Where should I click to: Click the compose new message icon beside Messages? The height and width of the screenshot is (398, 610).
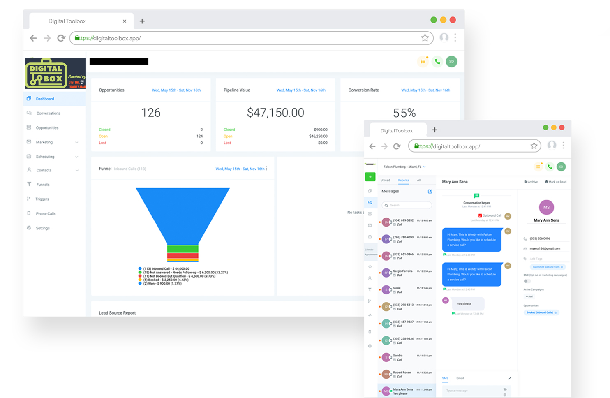[x=430, y=191]
